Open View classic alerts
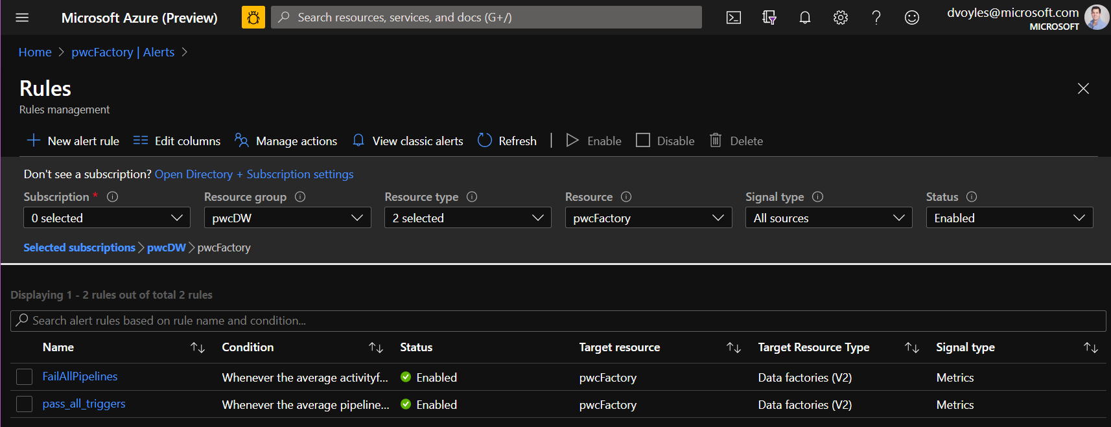1111x427 pixels. pyautogui.click(x=408, y=141)
